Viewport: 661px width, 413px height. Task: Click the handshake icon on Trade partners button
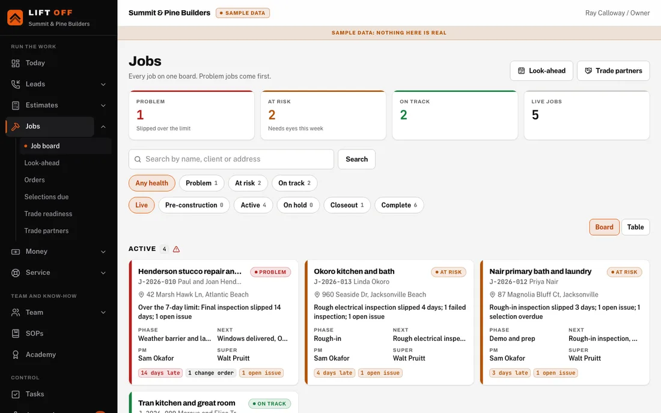coord(588,71)
